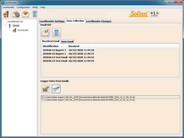Switch to LevelSender Changes tab

point(99,21)
